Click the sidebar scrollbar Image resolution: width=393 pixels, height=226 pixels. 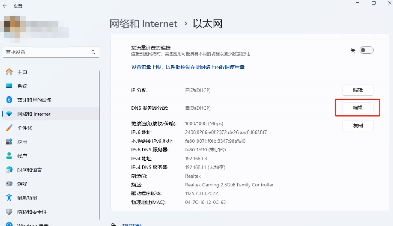click(x=100, y=145)
